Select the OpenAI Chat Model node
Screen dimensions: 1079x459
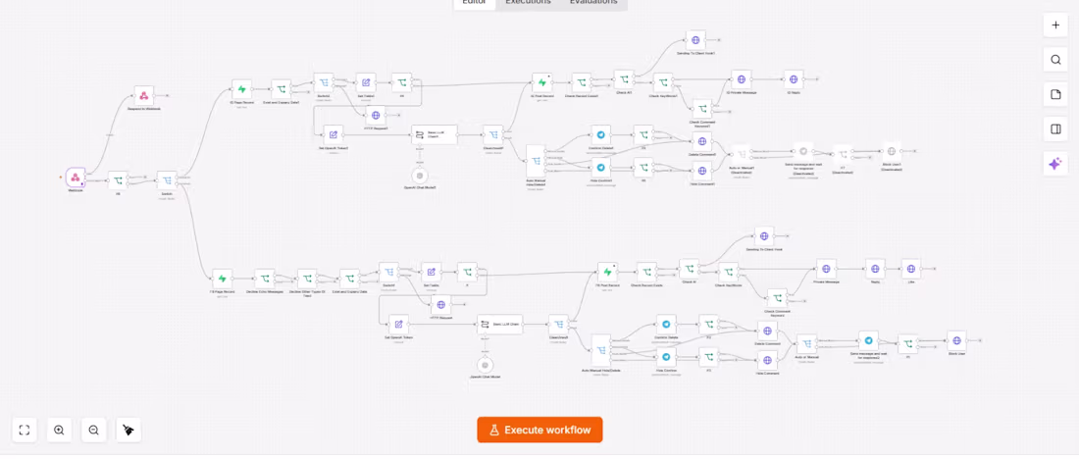click(x=486, y=365)
